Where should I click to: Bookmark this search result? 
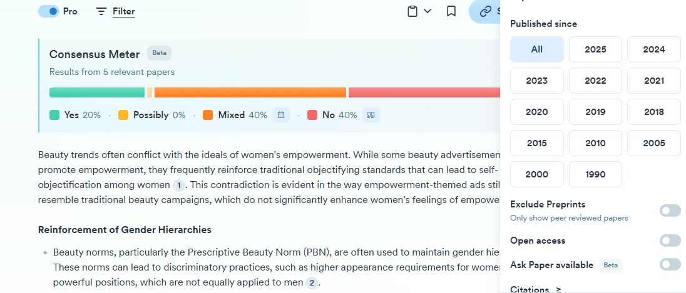pyautogui.click(x=451, y=11)
